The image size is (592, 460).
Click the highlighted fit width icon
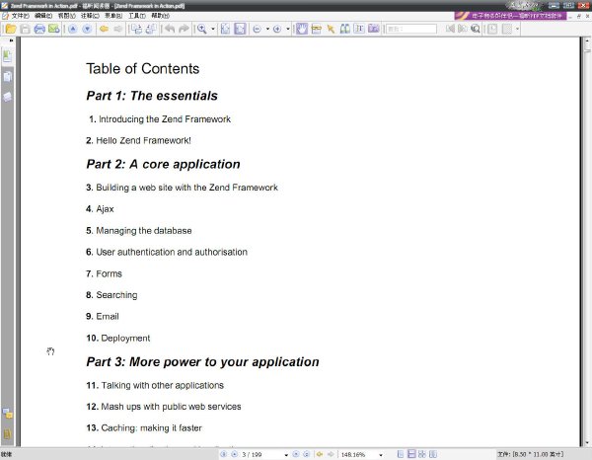(240, 29)
